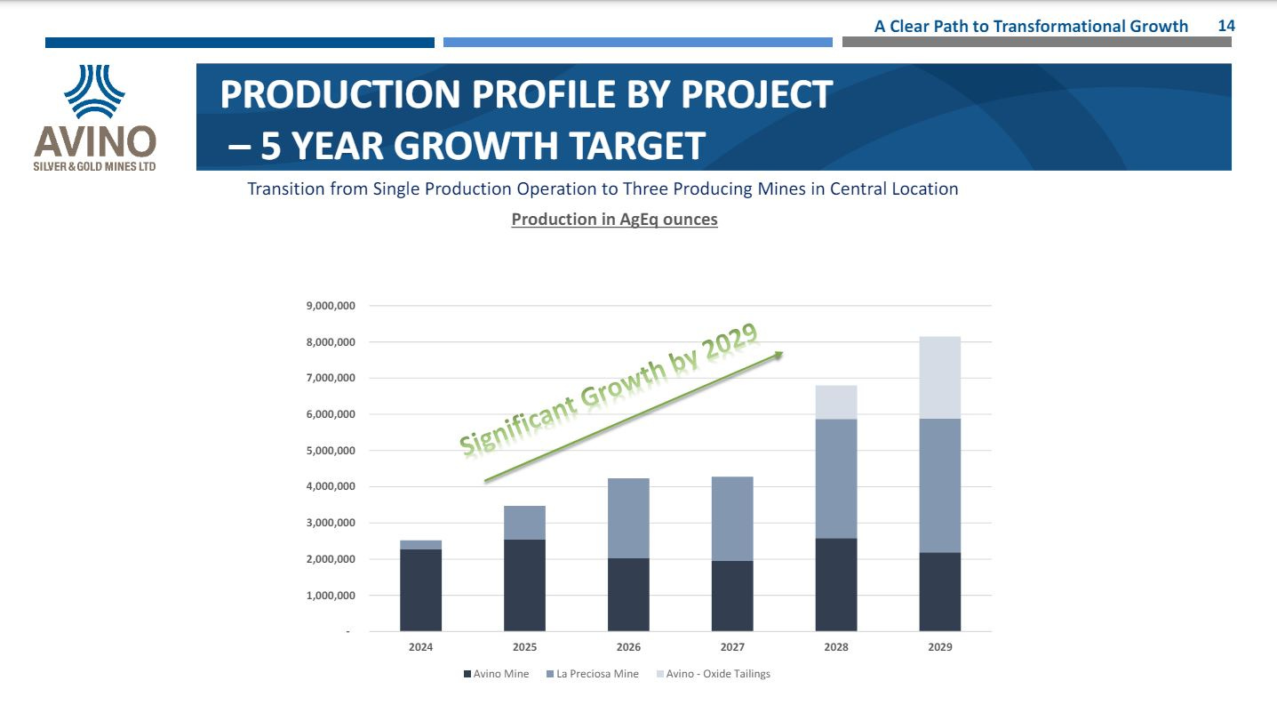This screenshot has height=705, width=1277.
Task: Click the 2025 x-axis label
Action: click(x=524, y=647)
